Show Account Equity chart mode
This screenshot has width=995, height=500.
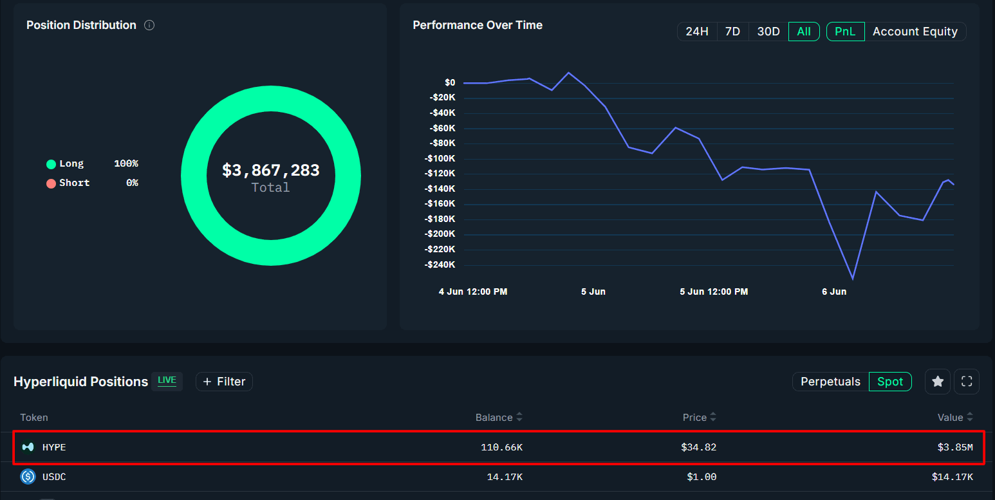[x=915, y=32]
